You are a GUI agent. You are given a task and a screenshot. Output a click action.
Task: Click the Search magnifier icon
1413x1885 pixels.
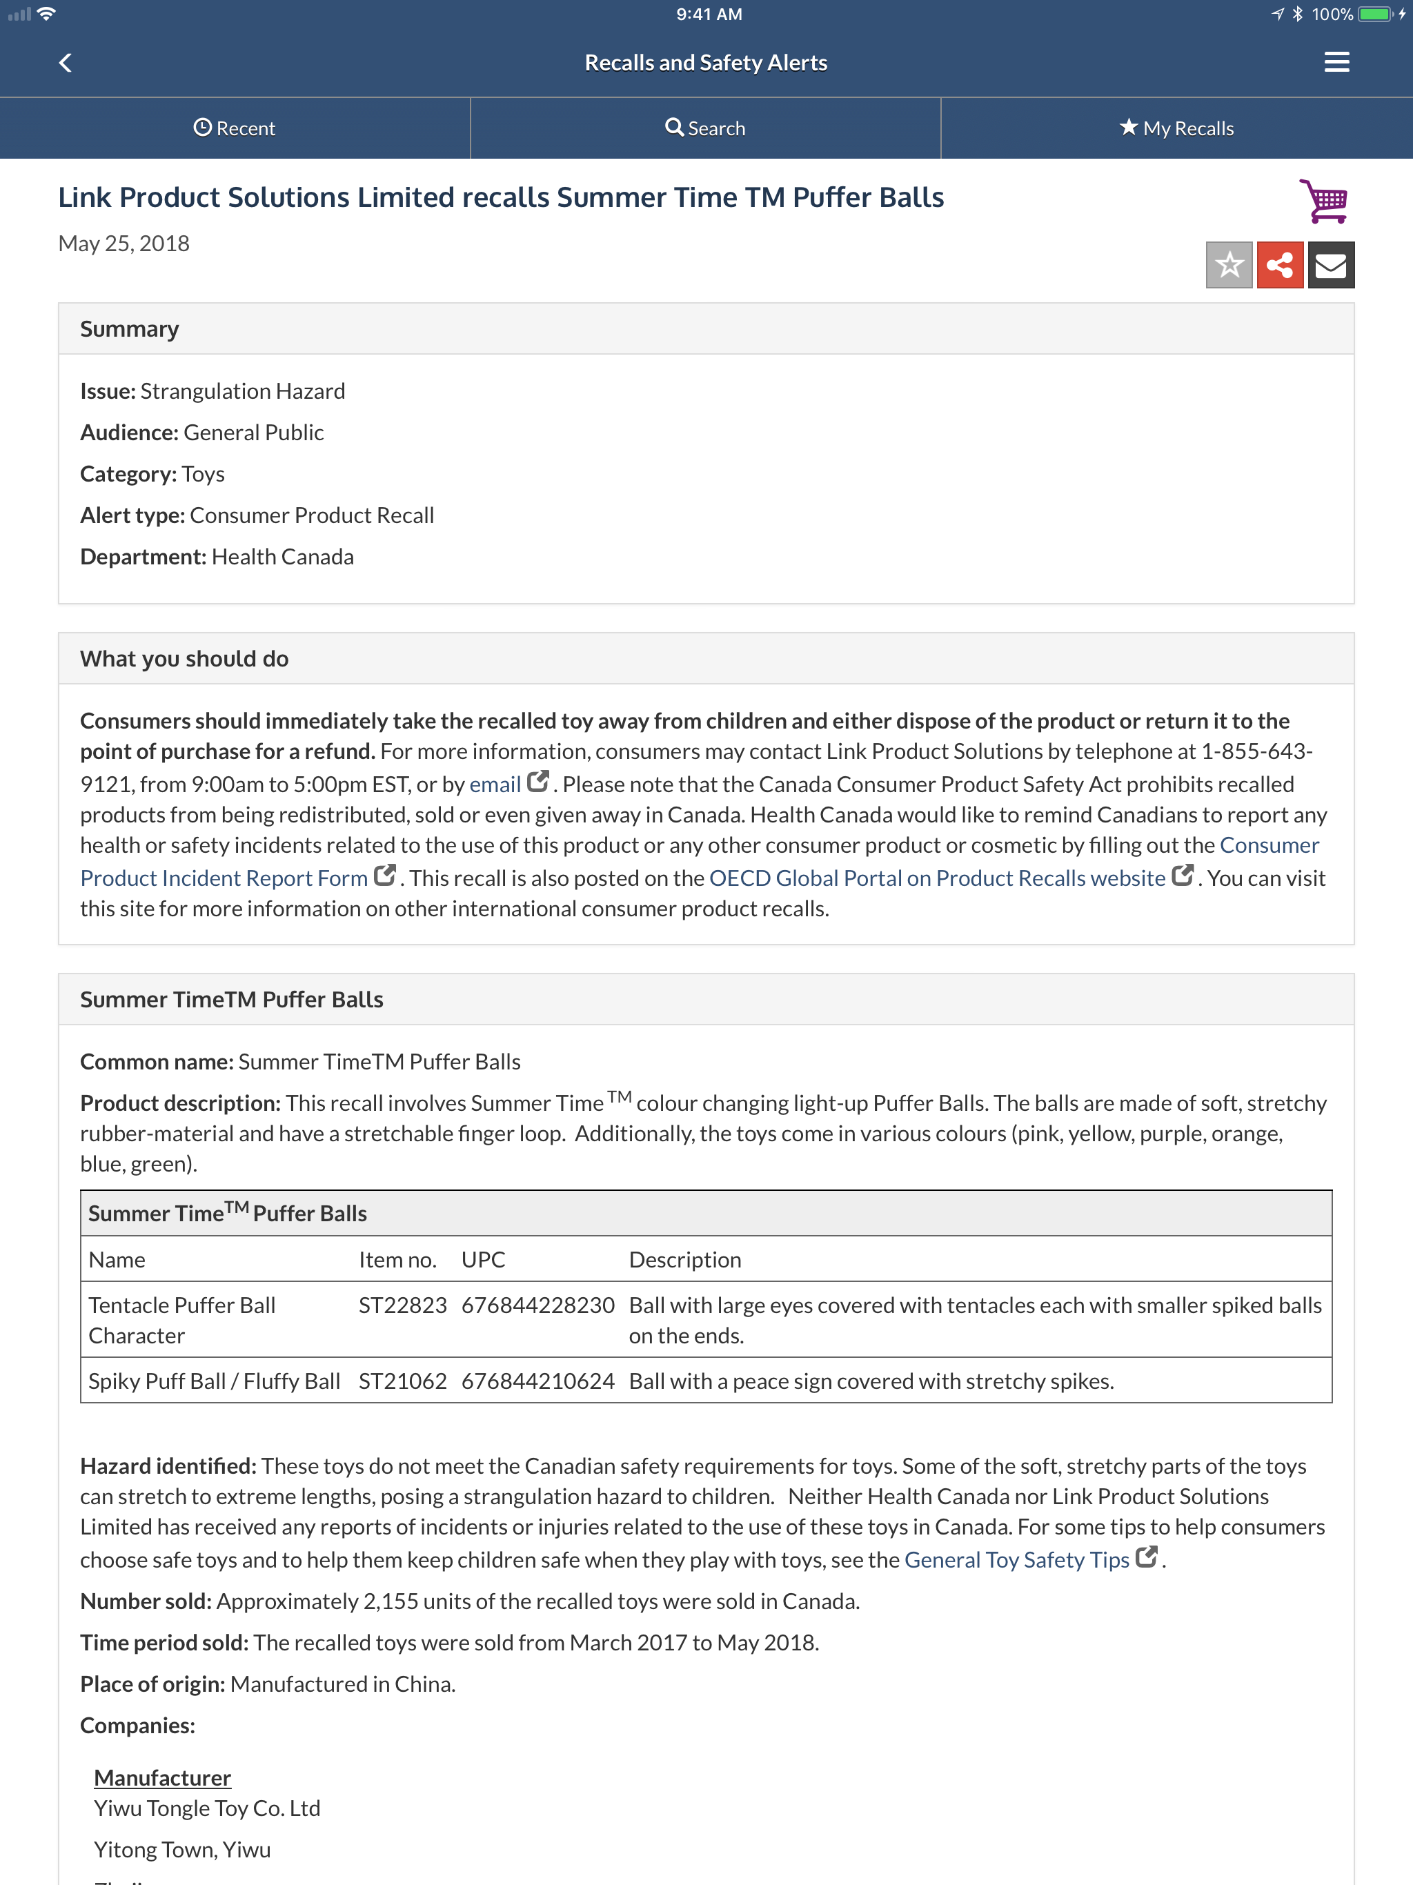click(674, 126)
